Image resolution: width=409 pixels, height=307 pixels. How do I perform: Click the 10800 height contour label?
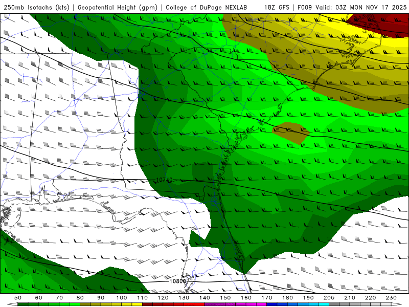[178, 281]
